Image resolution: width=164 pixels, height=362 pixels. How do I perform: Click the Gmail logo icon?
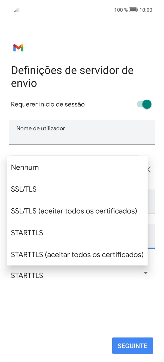pos(18,48)
